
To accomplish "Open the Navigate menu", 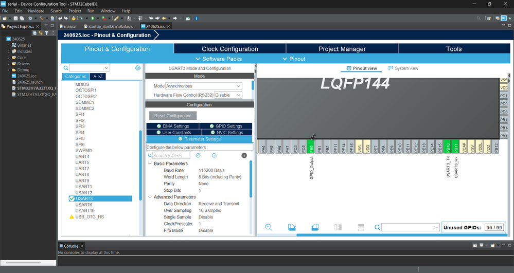I will click(x=36, y=11).
